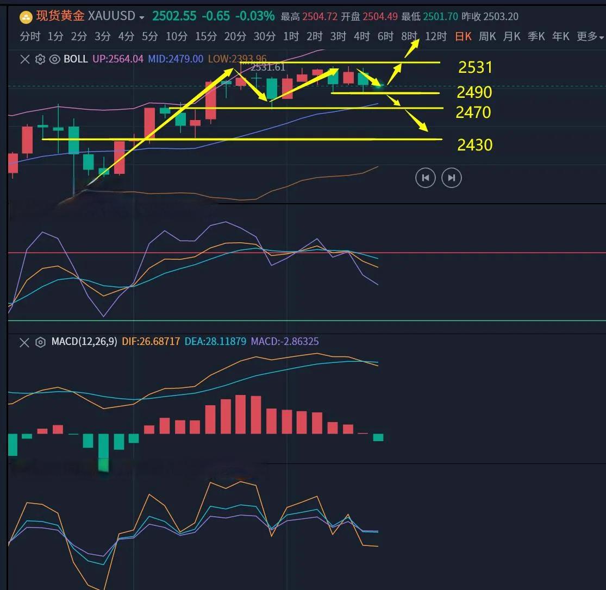
Task: Select the 周K weekly chart tab
Action: 487,37
